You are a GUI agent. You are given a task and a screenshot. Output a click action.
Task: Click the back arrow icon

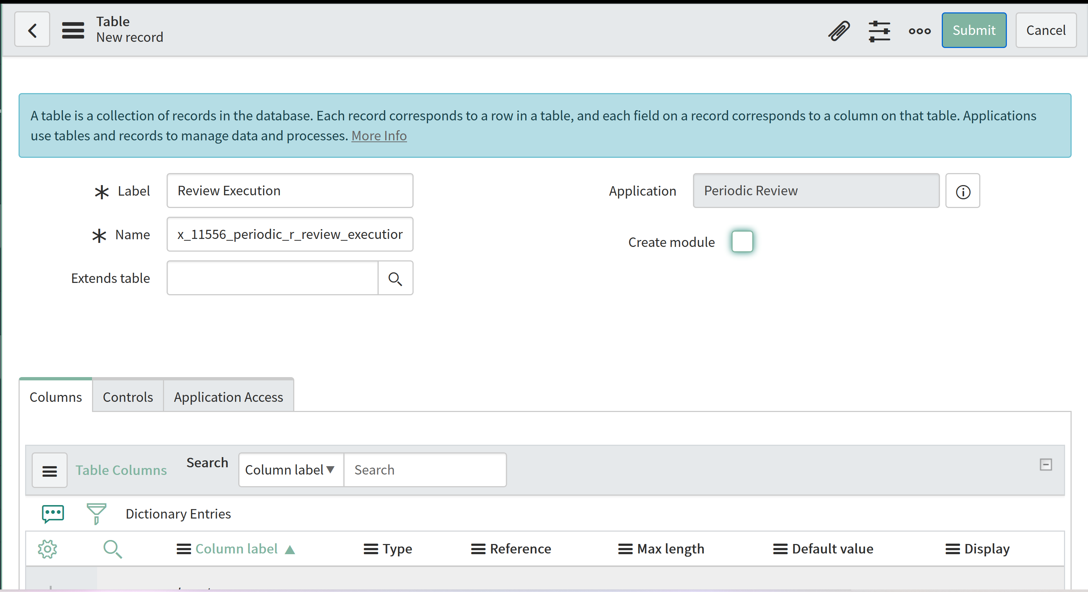point(32,30)
